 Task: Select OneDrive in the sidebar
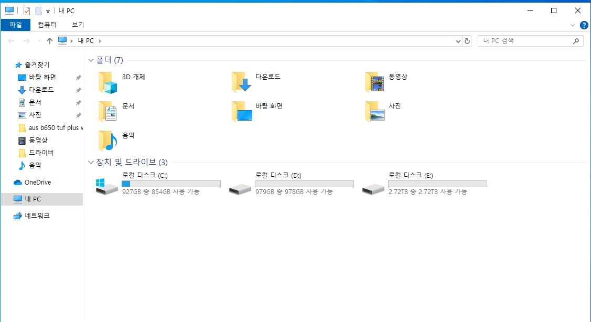pyautogui.click(x=38, y=182)
